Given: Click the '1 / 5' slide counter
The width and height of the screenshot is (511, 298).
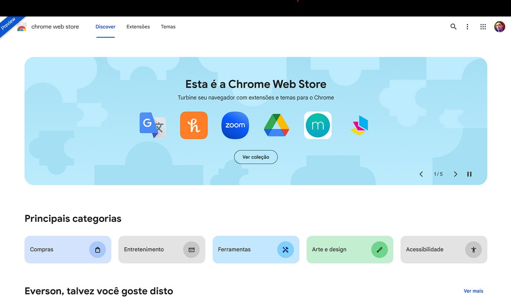Looking at the screenshot, I should click(438, 174).
